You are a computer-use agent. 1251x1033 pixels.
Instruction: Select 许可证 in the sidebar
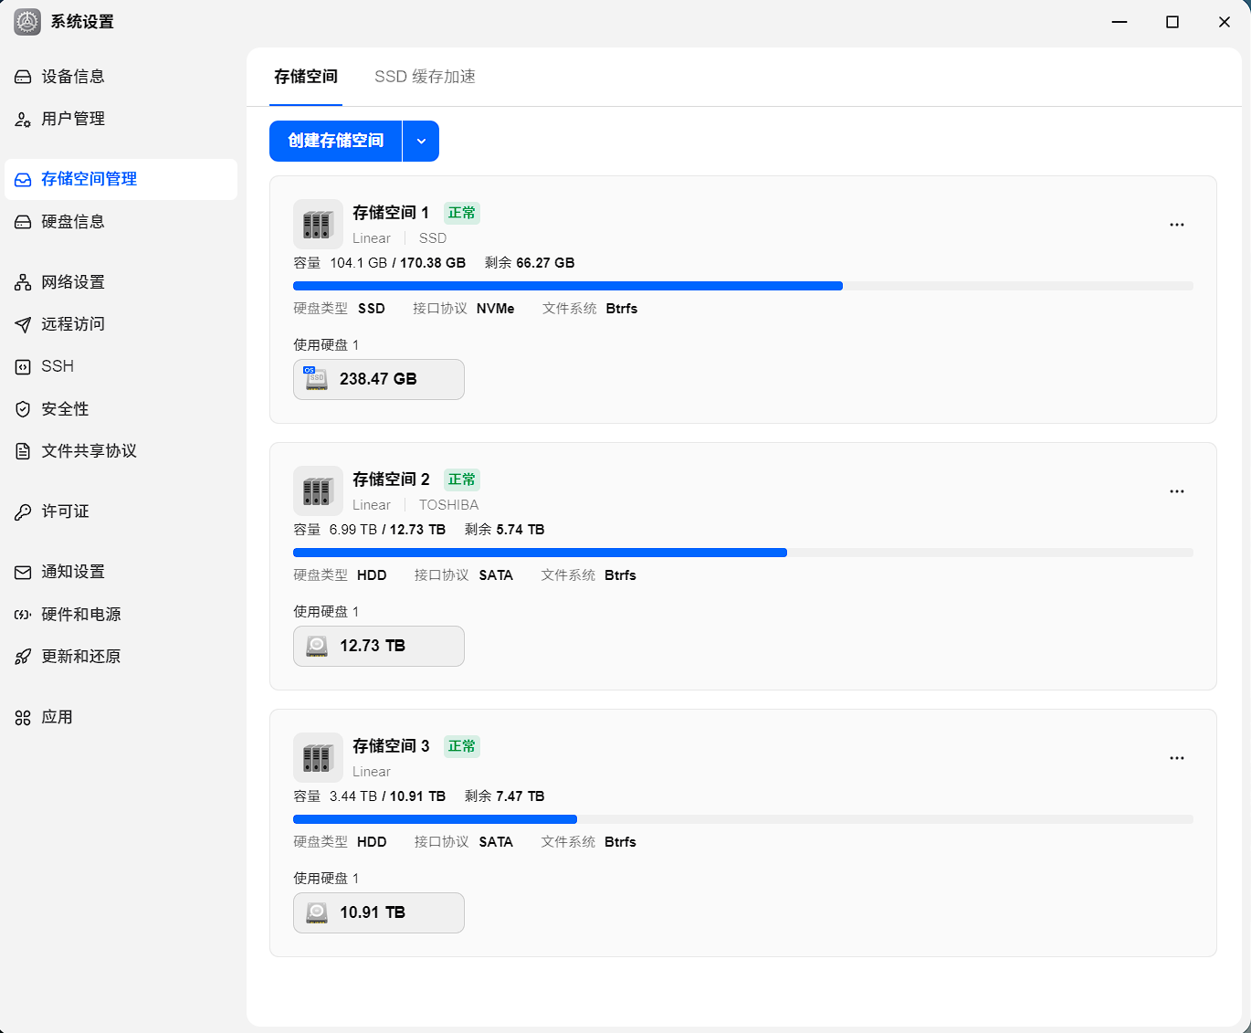coord(121,511)
